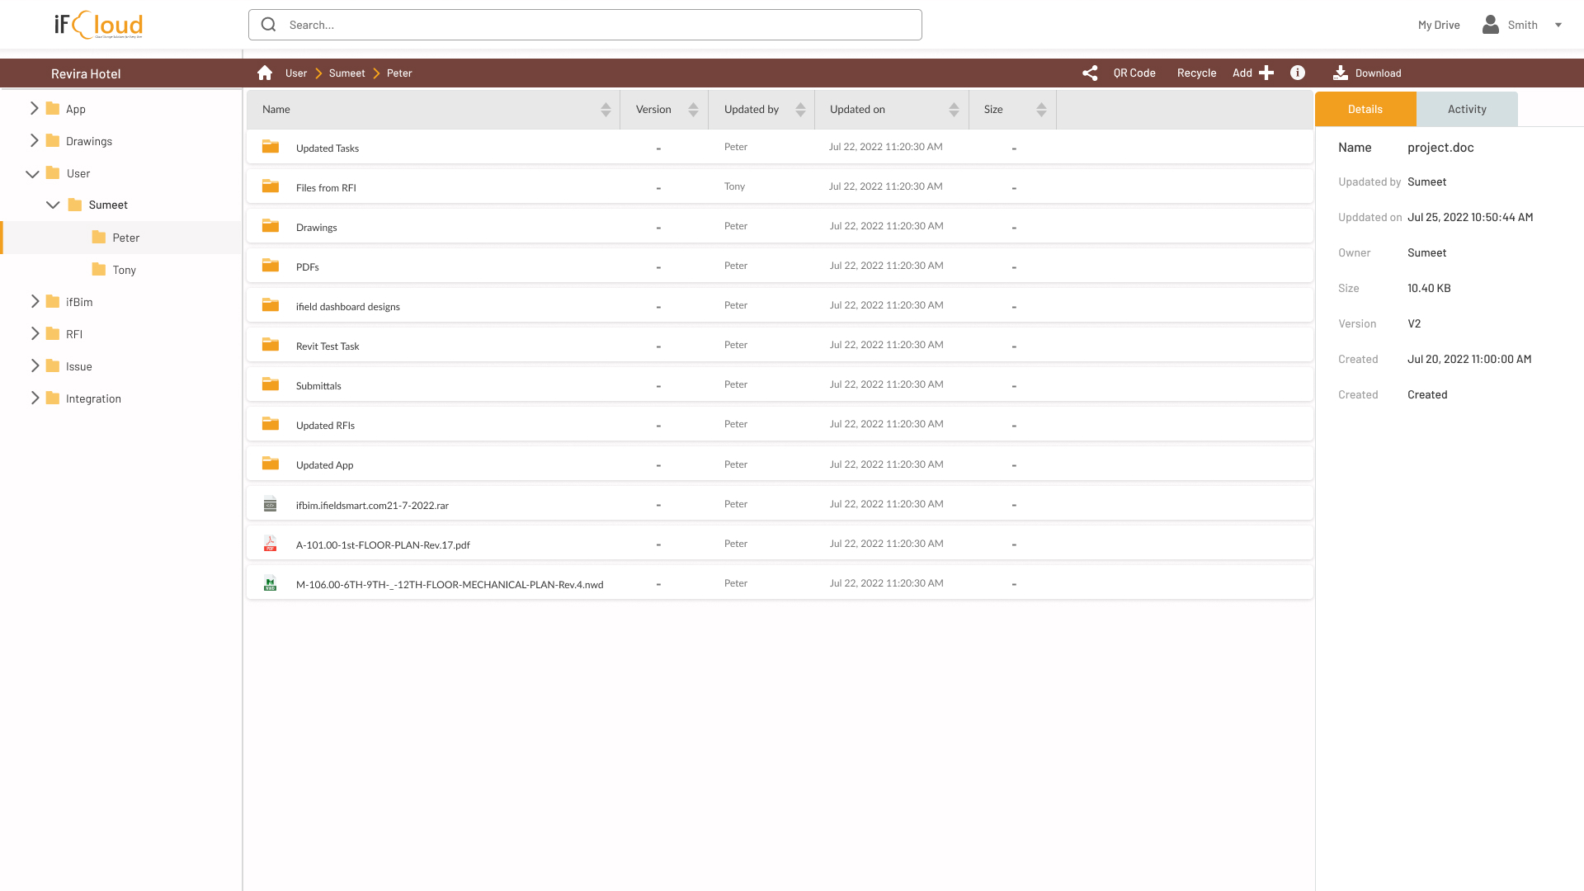
Task: Click inside the Search input field
Action: pyautogui.click(x=577, y=24)
